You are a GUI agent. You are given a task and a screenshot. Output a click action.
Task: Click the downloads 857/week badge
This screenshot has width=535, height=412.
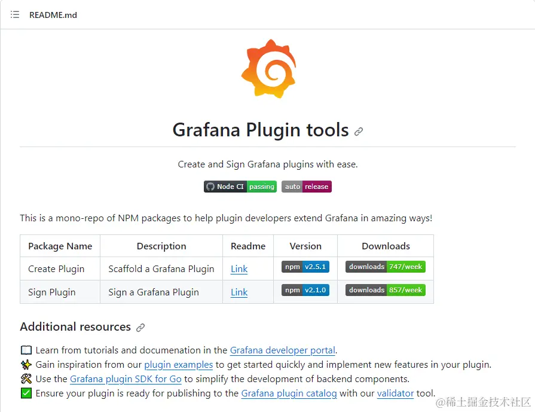pos(386,290)
